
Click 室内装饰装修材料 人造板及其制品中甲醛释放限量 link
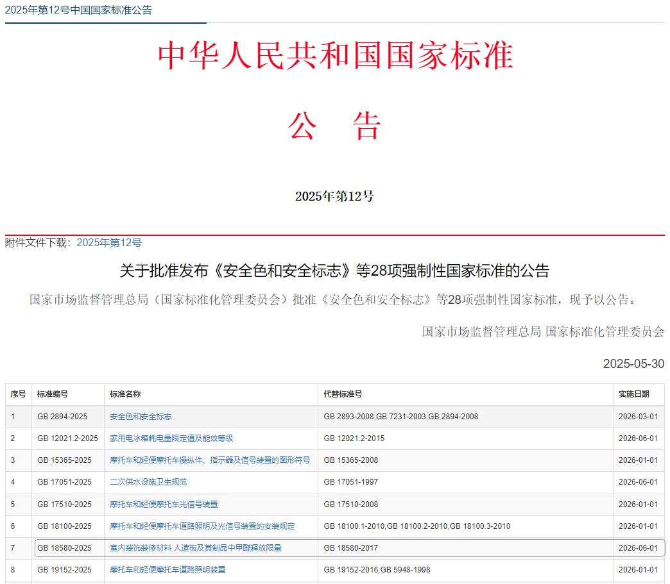point(196,548)
